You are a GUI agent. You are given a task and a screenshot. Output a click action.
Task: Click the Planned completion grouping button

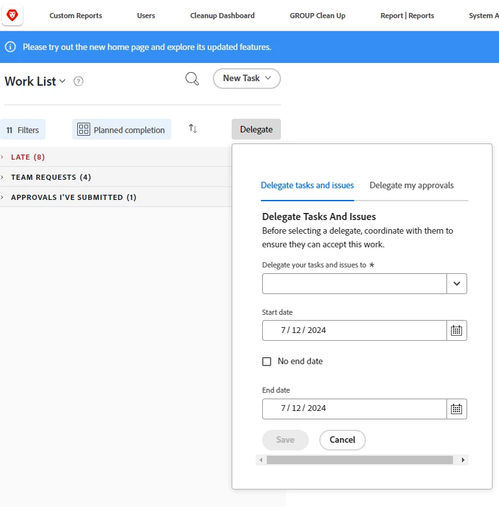[121, 130]
